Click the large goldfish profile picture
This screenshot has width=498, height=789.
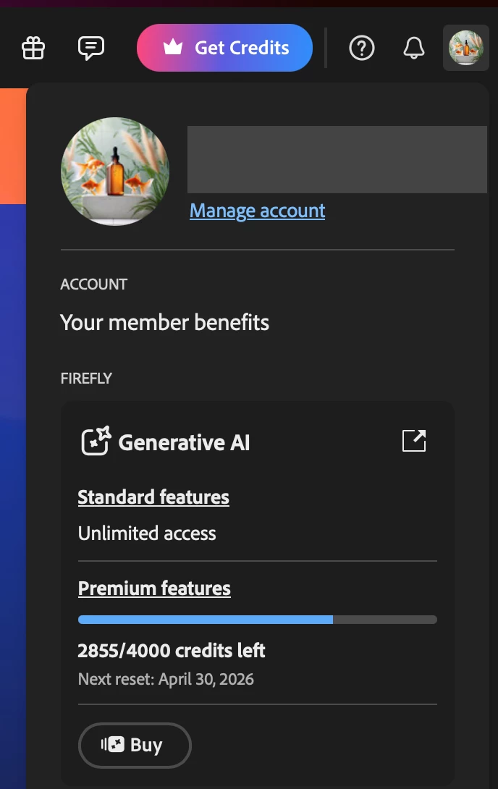click(x=114, y=171)
